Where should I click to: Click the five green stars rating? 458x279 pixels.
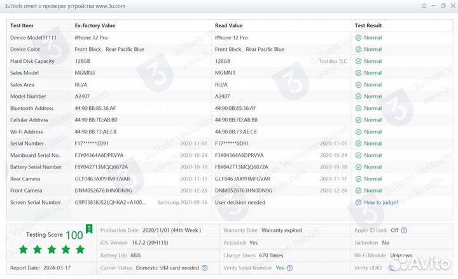[x=52, y=250]
